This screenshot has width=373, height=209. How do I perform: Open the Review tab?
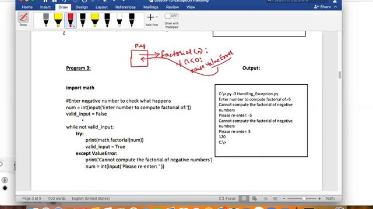[173, 7]
